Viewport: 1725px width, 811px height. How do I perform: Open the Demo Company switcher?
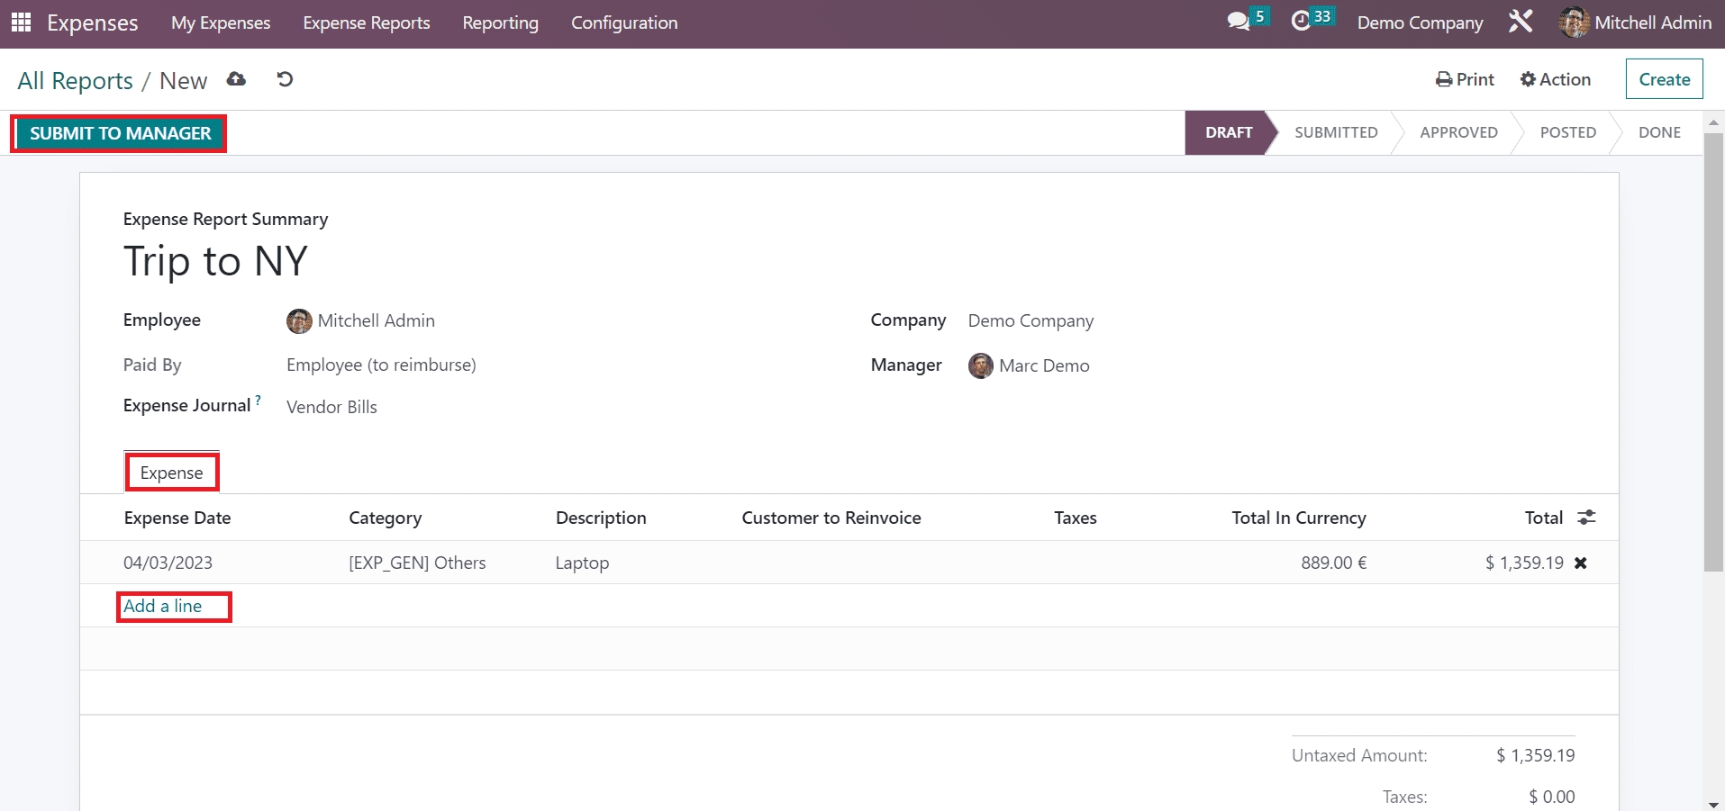click(x=1420, y=23)
